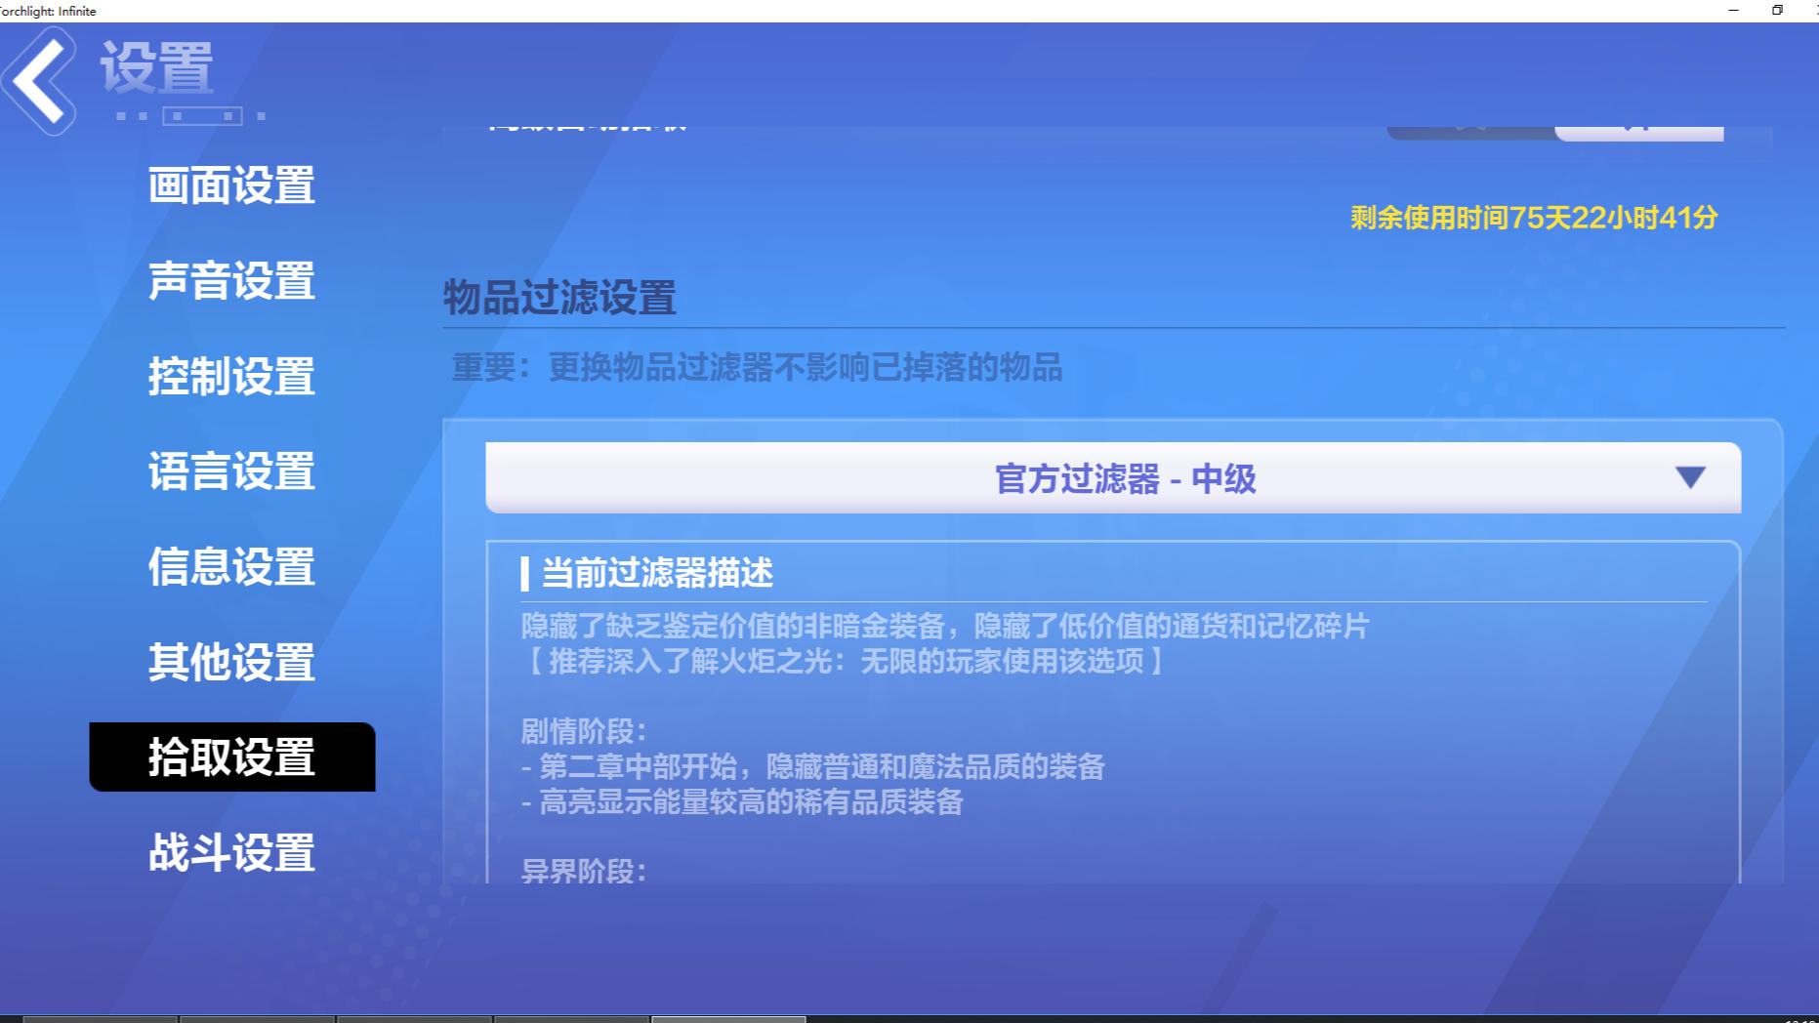Screen dimensions: 1819x1023
Task: Click the 剧情阶段： label
Action: pyautogui.click(x=584, y=731)
